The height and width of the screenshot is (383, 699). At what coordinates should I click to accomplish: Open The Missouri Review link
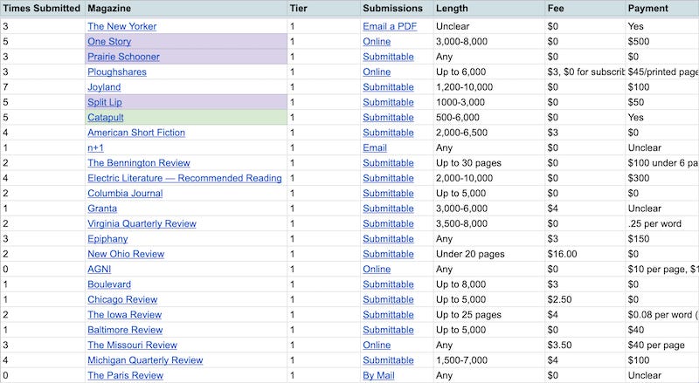[x=132, y=345]
